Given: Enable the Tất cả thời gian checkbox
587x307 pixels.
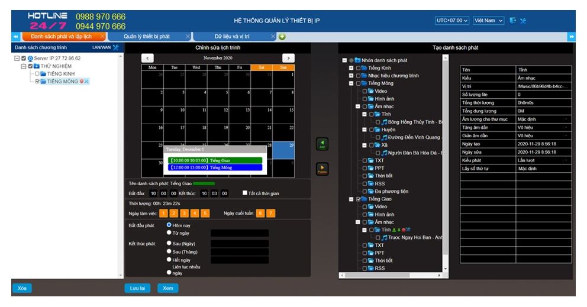Looking at the screenshot, I should (245, 193).
